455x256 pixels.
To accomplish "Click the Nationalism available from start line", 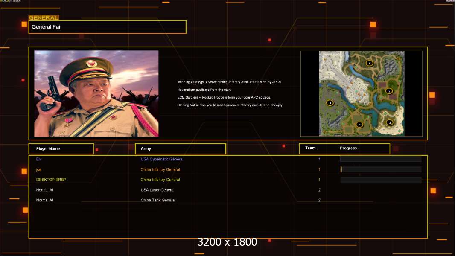I will point(204,90).
